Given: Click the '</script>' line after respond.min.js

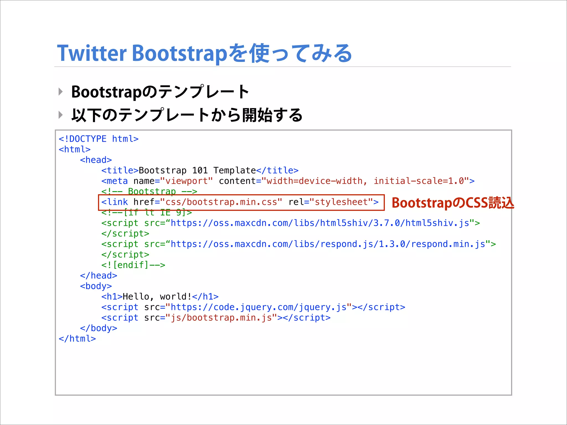Looking at the screenshot, I should point(125,255).
